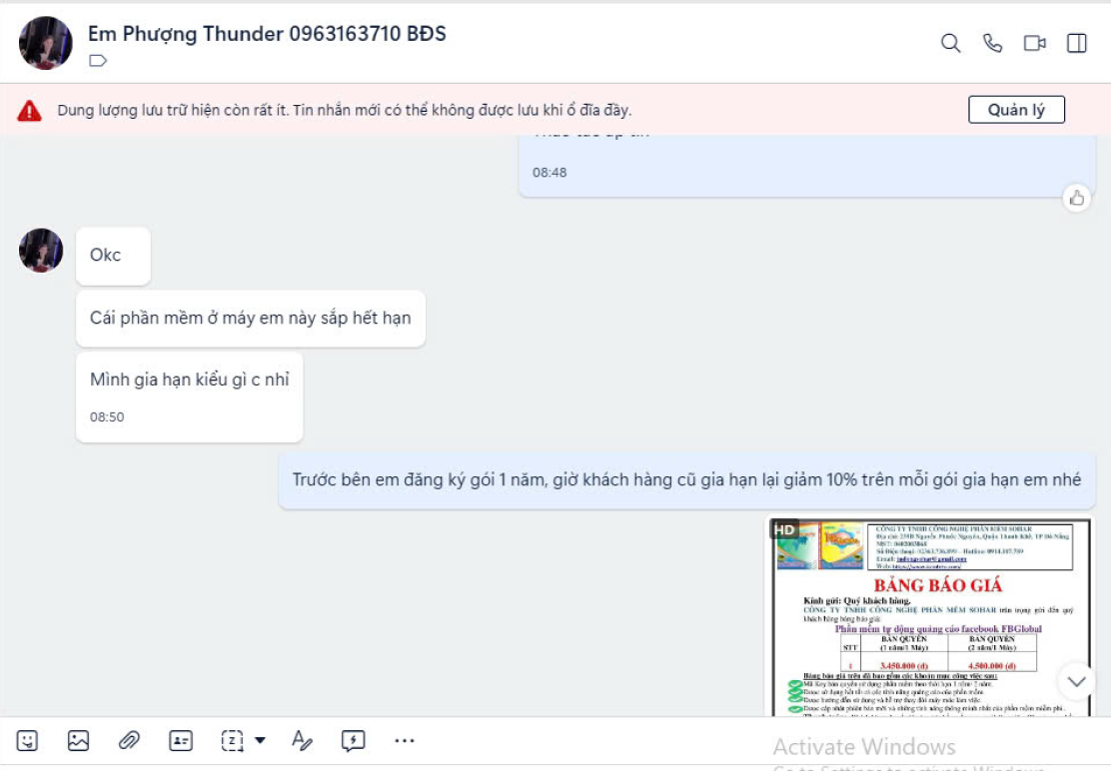The image size is (1111, 771).
Task: Attach a file with the paperclip icon
Action: [129, 741]
